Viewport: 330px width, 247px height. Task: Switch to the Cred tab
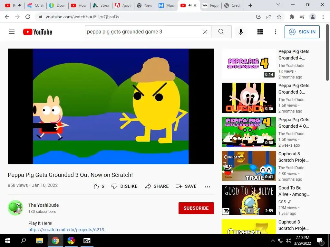232,5
